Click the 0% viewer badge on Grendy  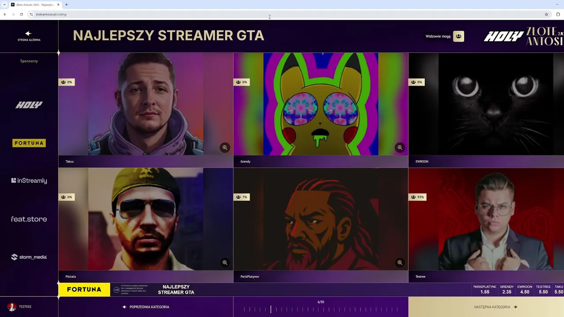pyautogui.click(x=241, y=82)
